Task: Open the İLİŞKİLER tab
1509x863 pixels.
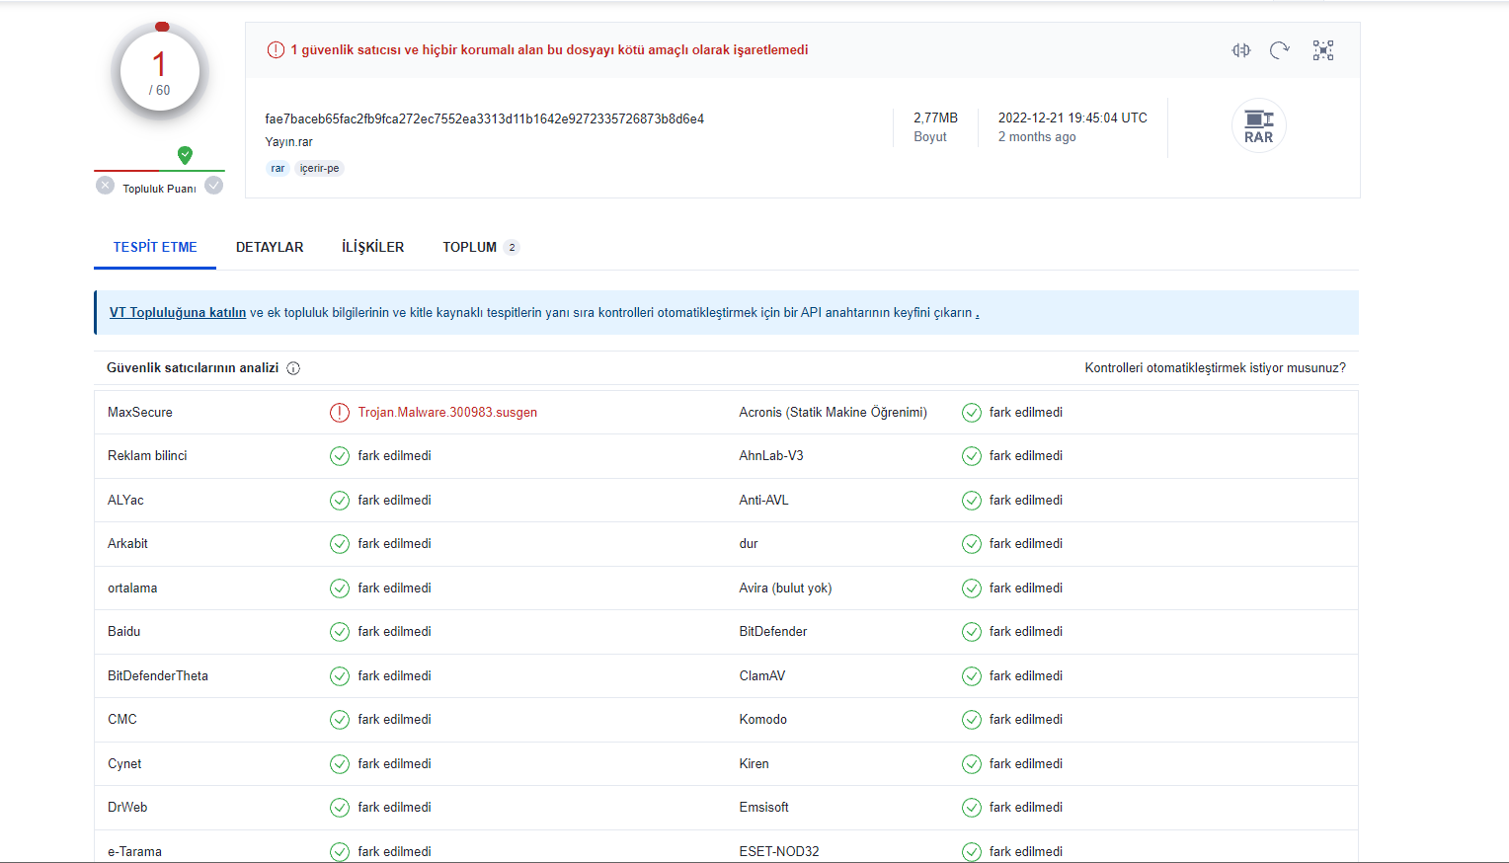Action: click(372, 247)
